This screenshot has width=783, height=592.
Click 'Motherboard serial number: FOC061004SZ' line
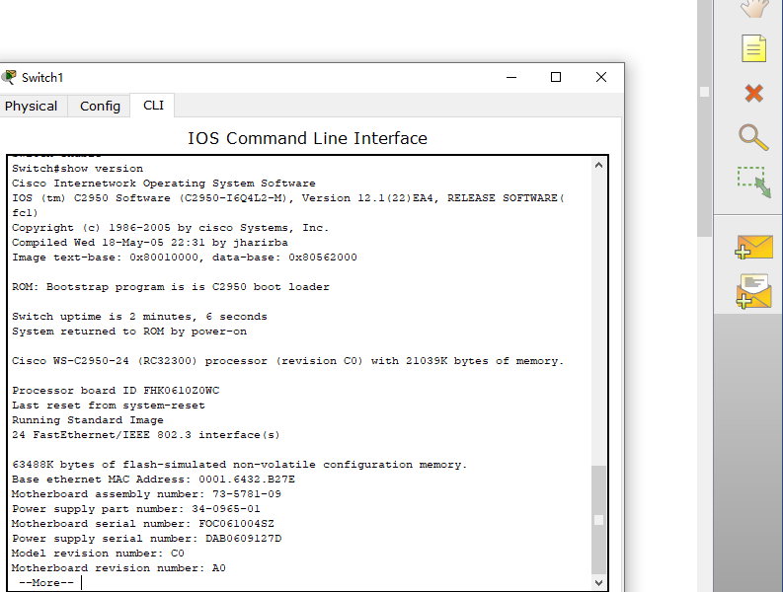click(143, 524)
